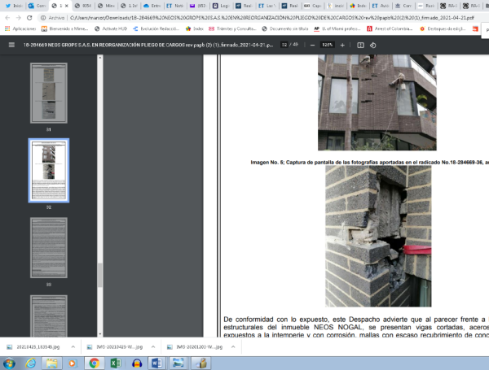Edit the PDF current page number field

pyautogui.click(x=284, y=45)
